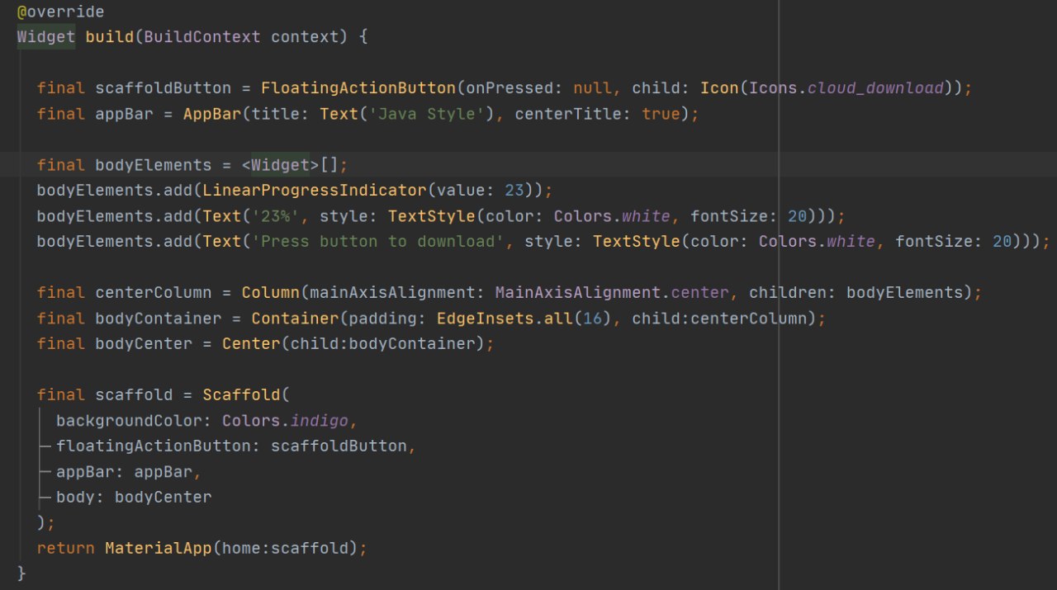Click the centerColumn variable declaration
Screen dimensions: 1057x590
[x=154, y=293]
